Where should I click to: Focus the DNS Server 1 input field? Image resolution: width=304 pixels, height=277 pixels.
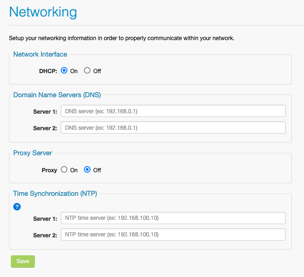(x=173, y=111)
